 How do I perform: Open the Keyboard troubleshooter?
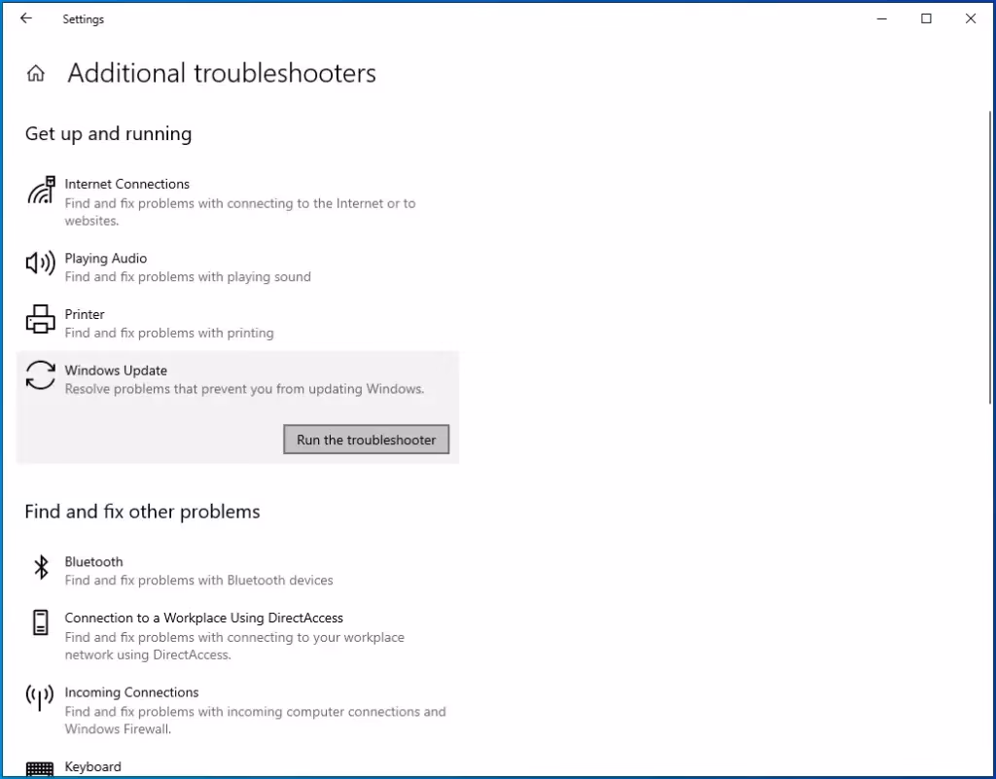point(92,766)
